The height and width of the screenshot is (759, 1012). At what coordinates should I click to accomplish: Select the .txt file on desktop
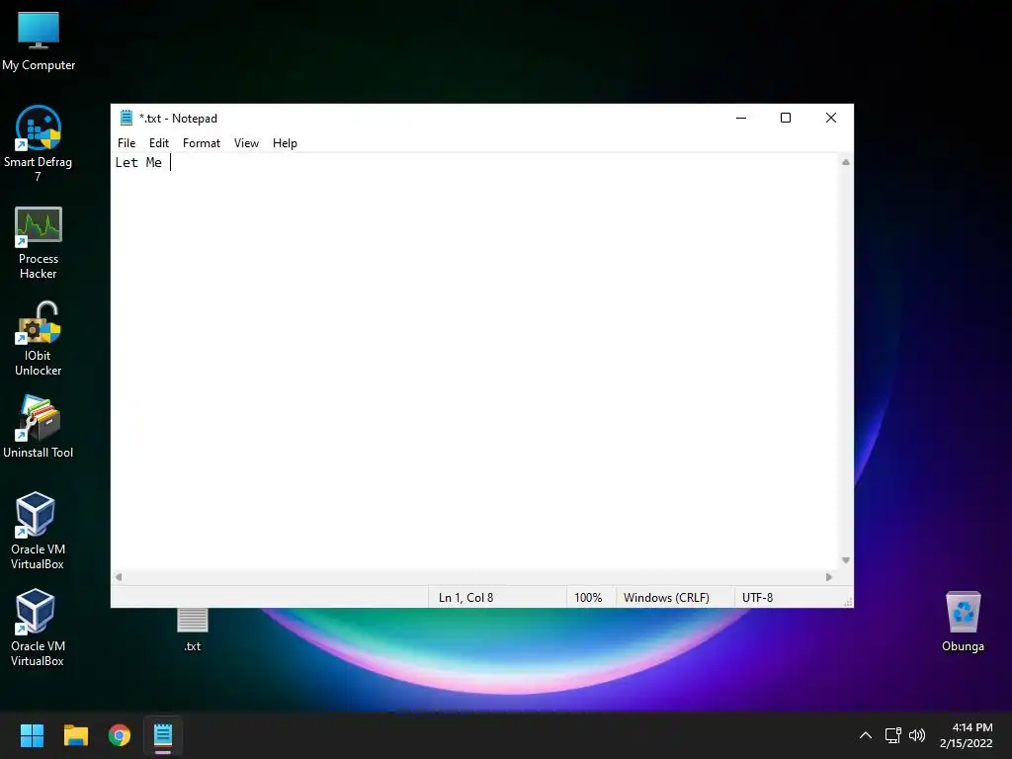(x=193, y=630)
